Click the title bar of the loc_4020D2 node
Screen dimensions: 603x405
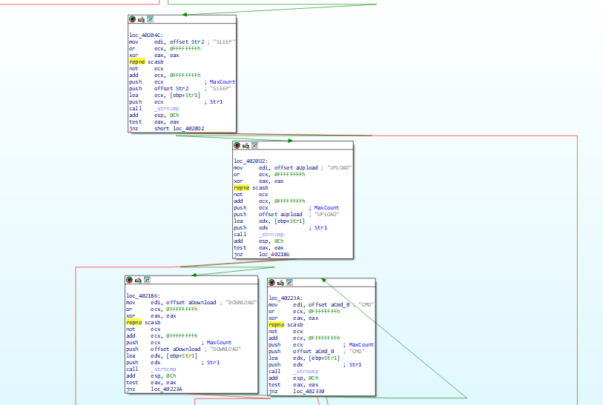coord(293,146)
